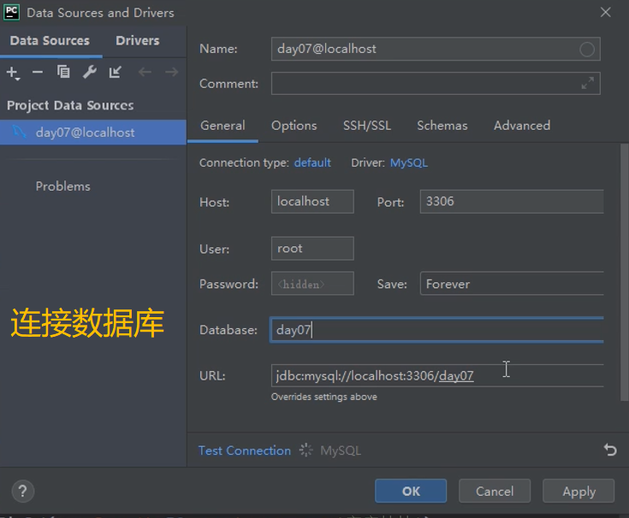Focus the hidden Password field
The width and height of the screenshot is (629, 518).
pyautogui.click(x=312, y=284)
